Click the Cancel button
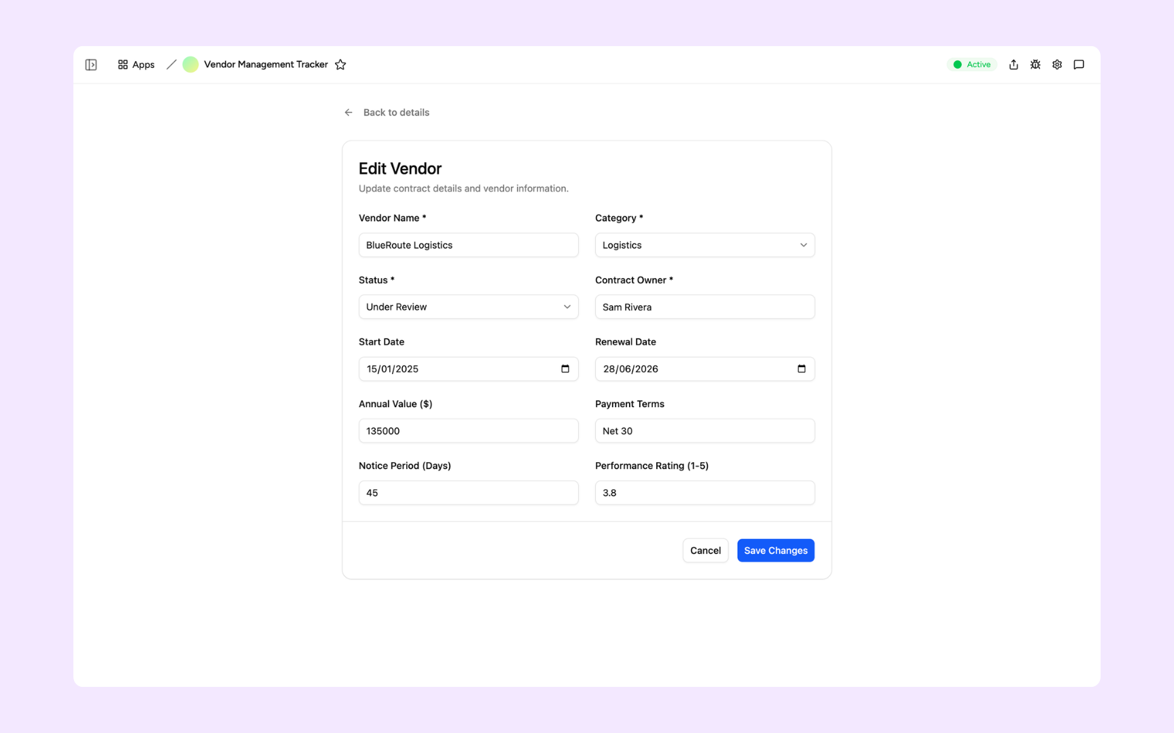 point(705,550)
